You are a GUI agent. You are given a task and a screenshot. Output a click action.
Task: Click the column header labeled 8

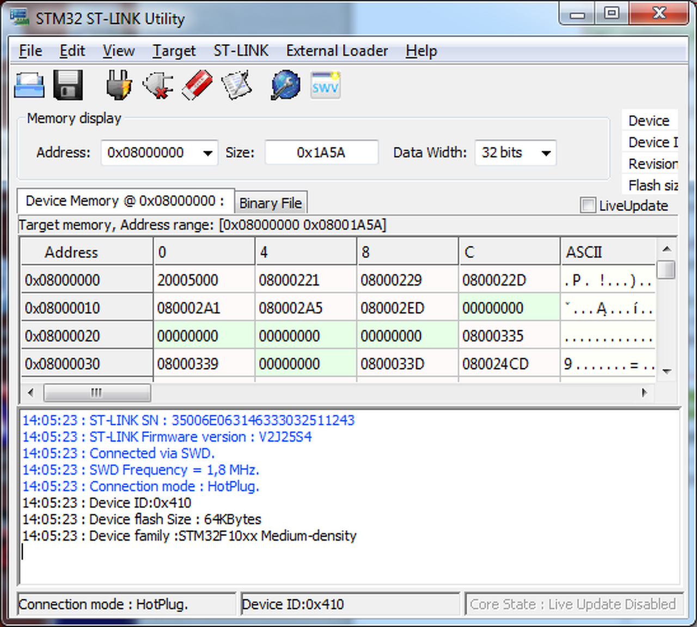(x=408, y=252)
